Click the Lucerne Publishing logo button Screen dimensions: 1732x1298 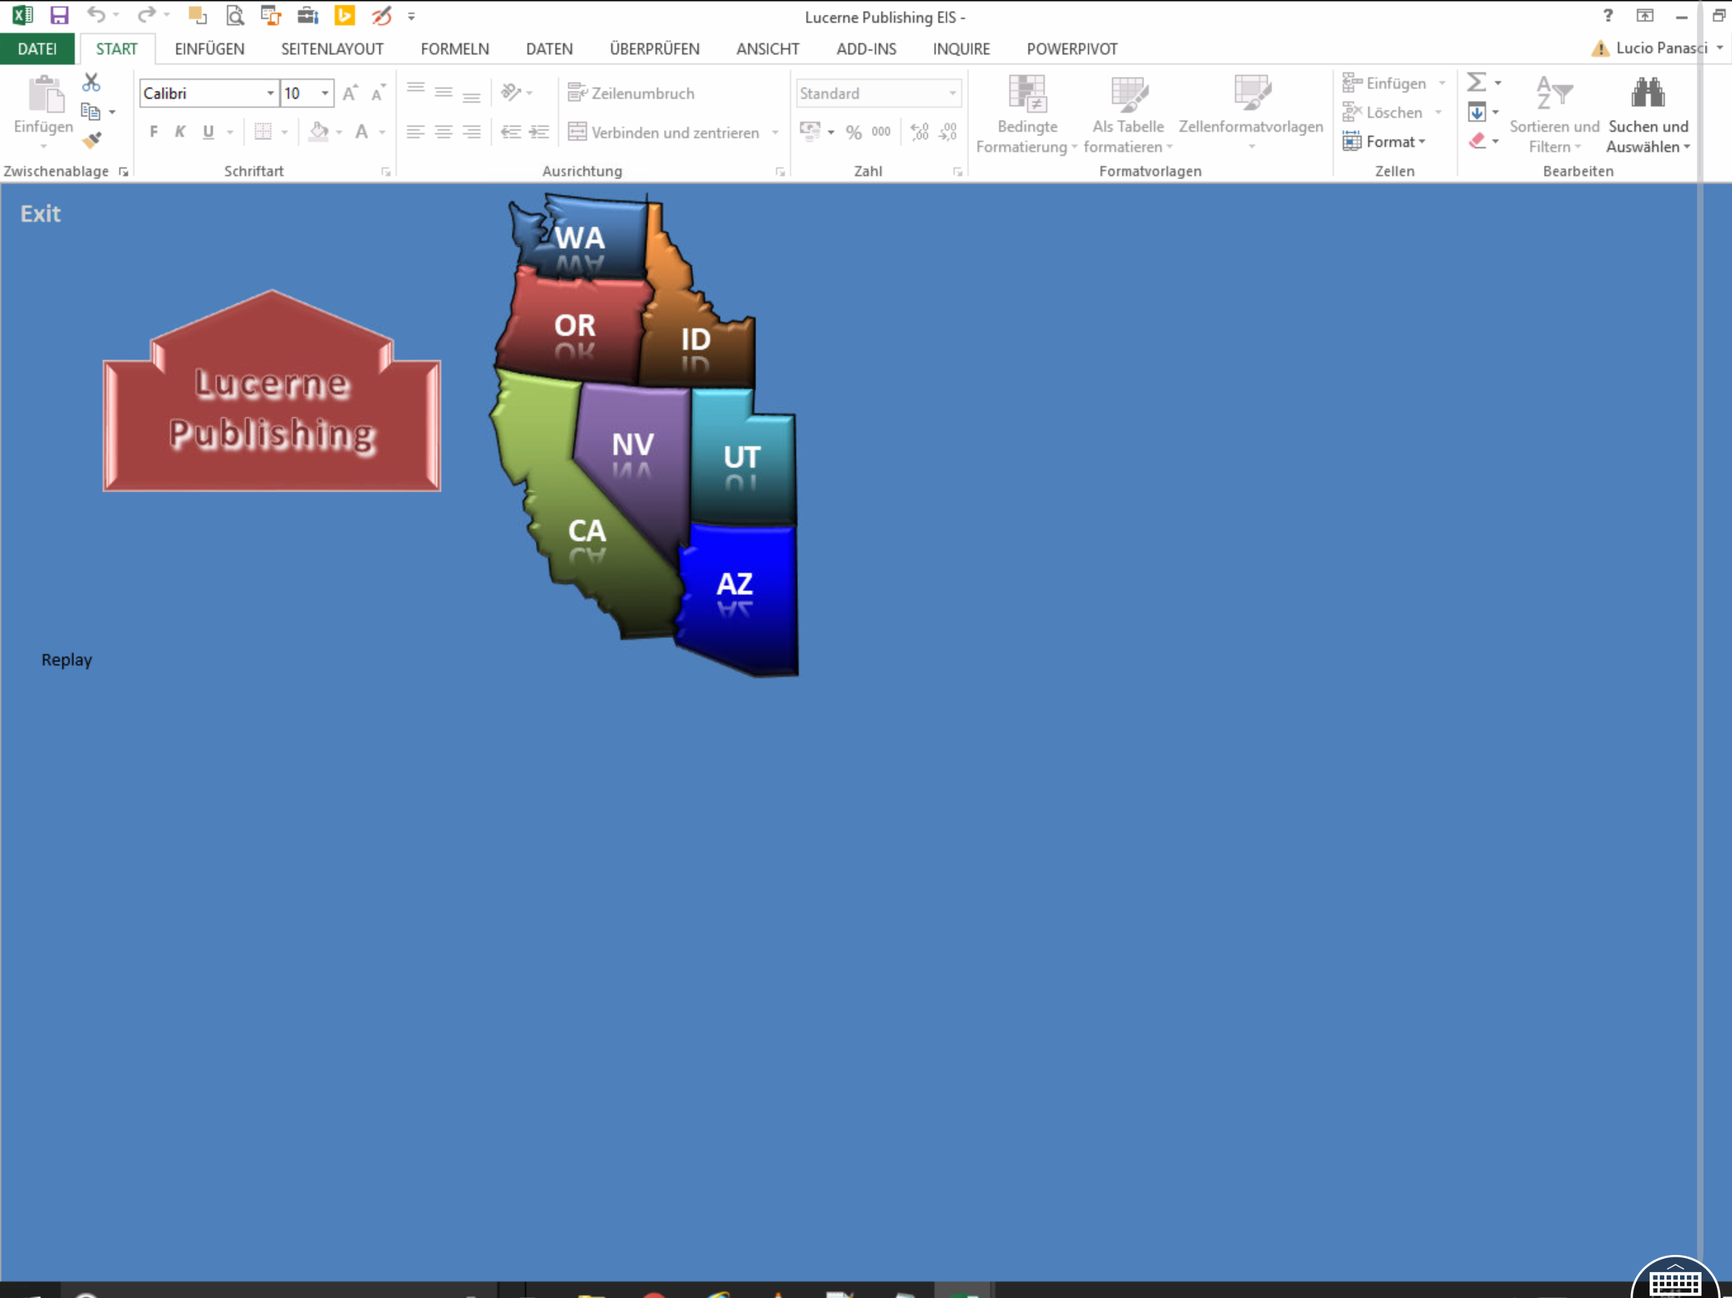click(x=272, y=392)
